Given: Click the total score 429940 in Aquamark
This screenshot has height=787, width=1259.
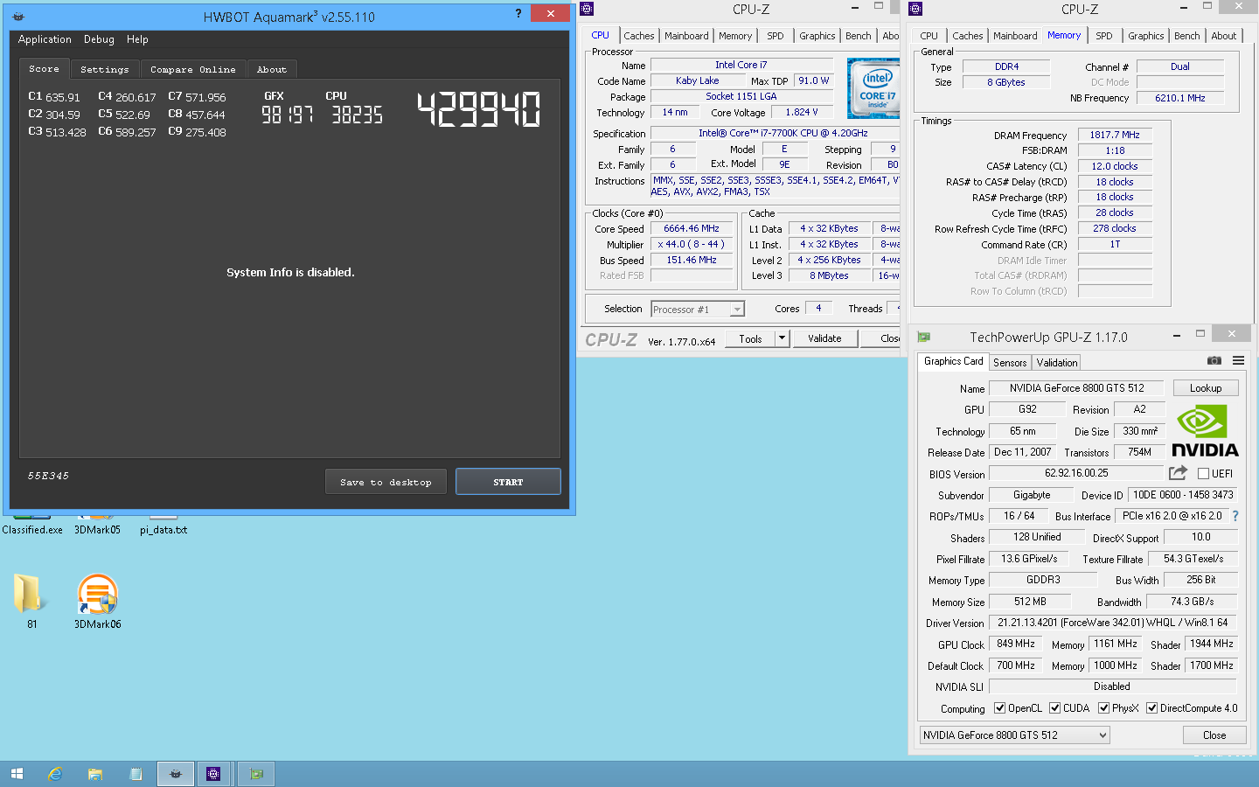Looking at the screenshot, I should (479, 110).
